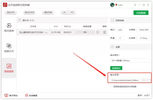Click the 输出格式 label
Screen dimensions: 153x100
pos(115,55)
